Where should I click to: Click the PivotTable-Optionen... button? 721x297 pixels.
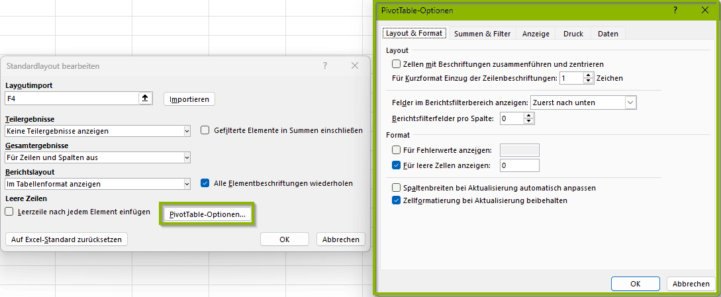click(207, 214)
